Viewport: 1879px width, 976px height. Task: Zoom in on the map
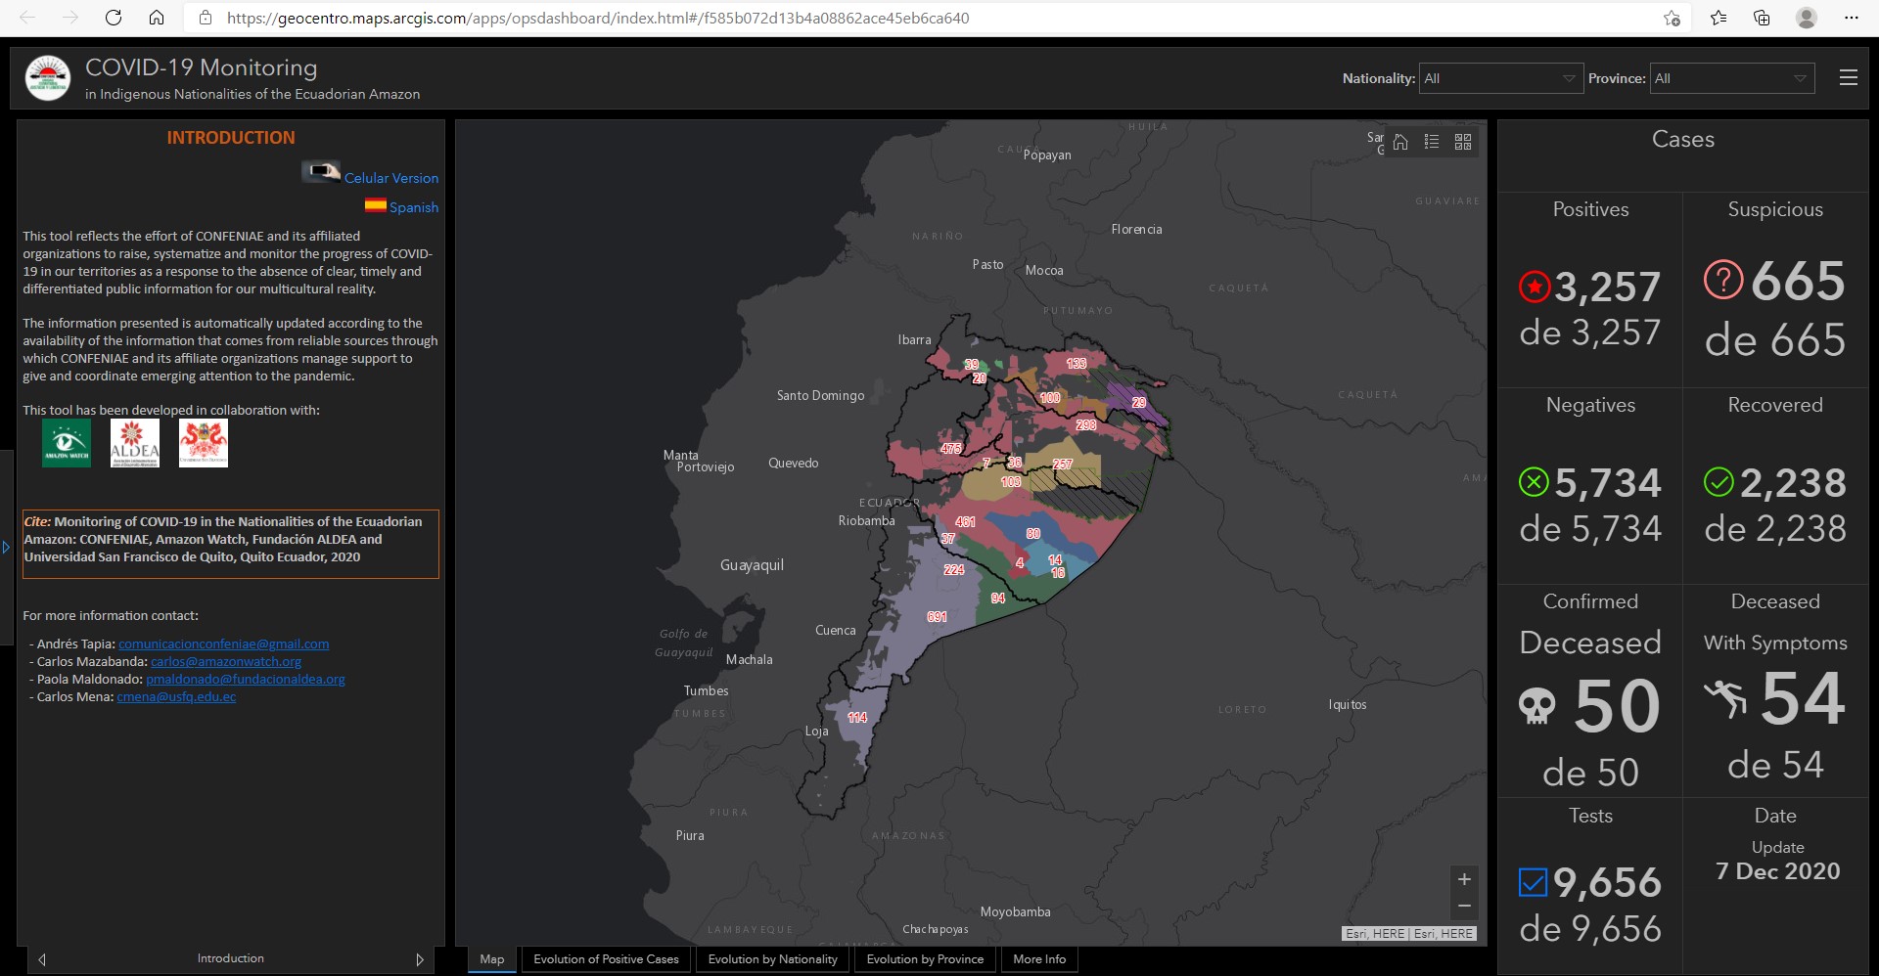tap(1464, 879)
